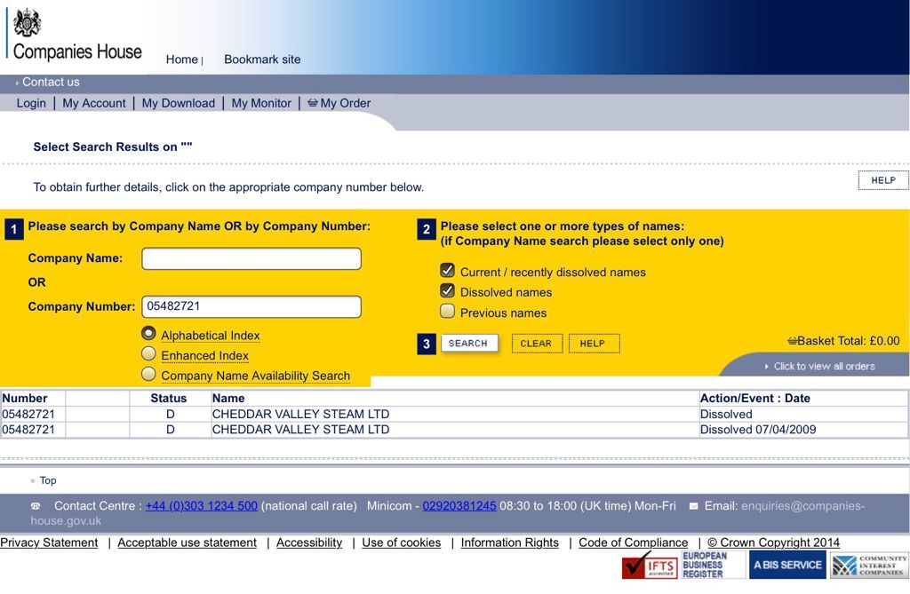Open Code of Compliance

633,543
